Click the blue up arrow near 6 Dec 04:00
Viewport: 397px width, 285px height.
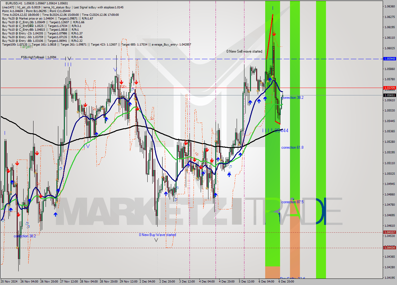(265, 99)
